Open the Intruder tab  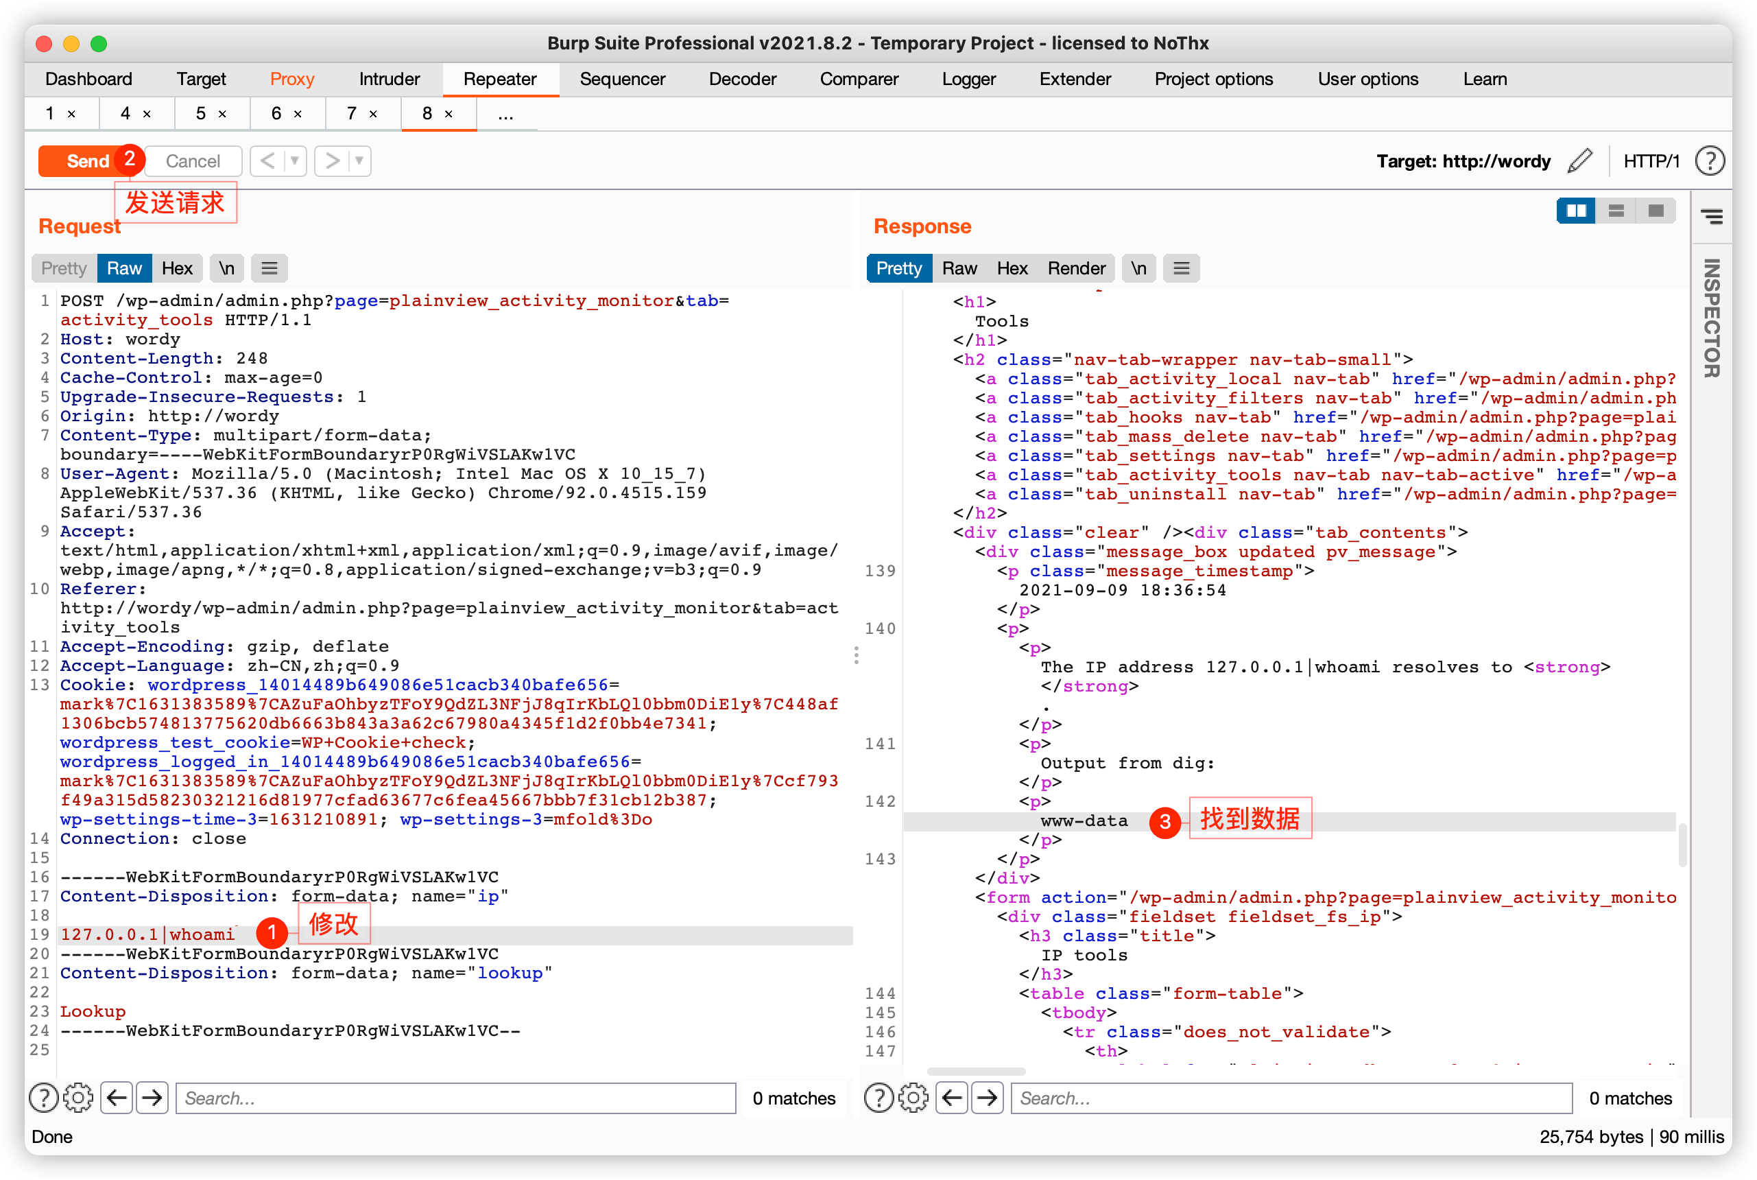click(389, 79)
